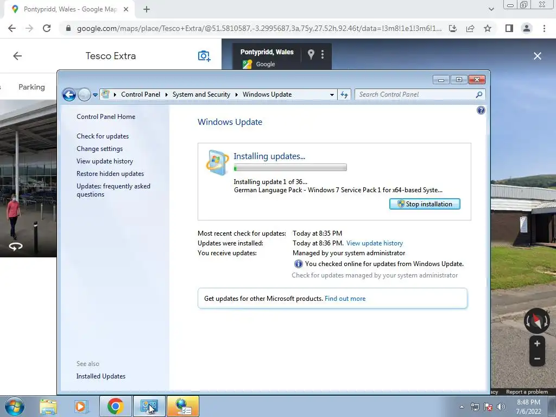Open Chrome tab search chevron

click(491, 10)
